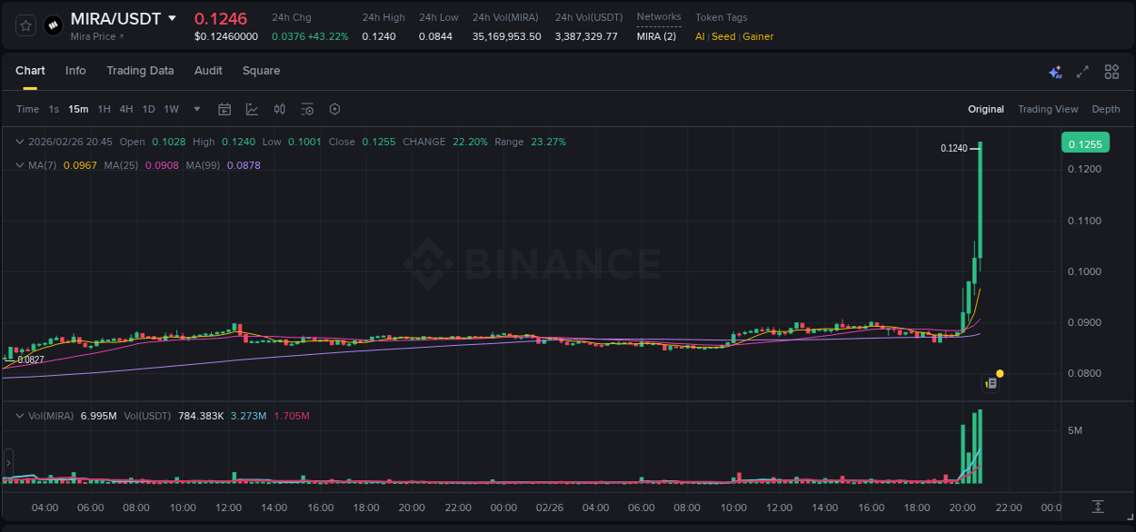This screenshot has height=532, width=1136.
Task: Open the date range calendar icon
Action: point(224,109)
